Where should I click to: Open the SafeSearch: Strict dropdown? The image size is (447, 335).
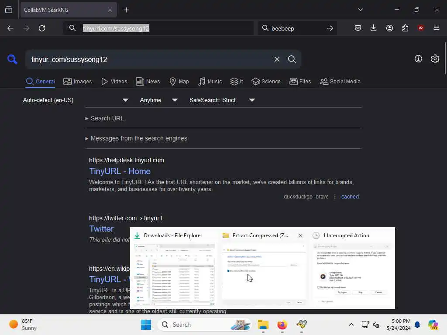[x=222, y=100]
